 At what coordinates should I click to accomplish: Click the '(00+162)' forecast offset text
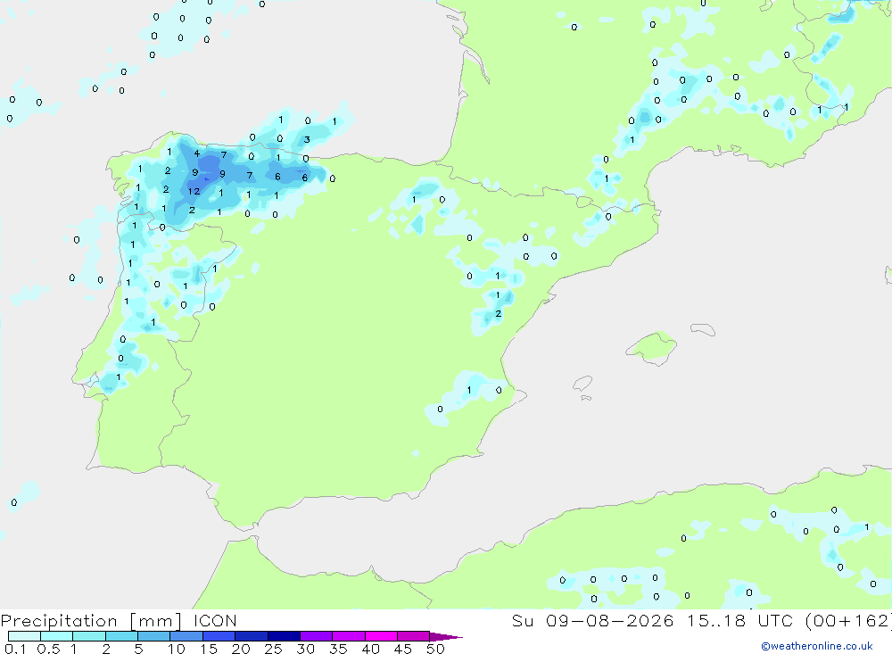click(848, 621)
